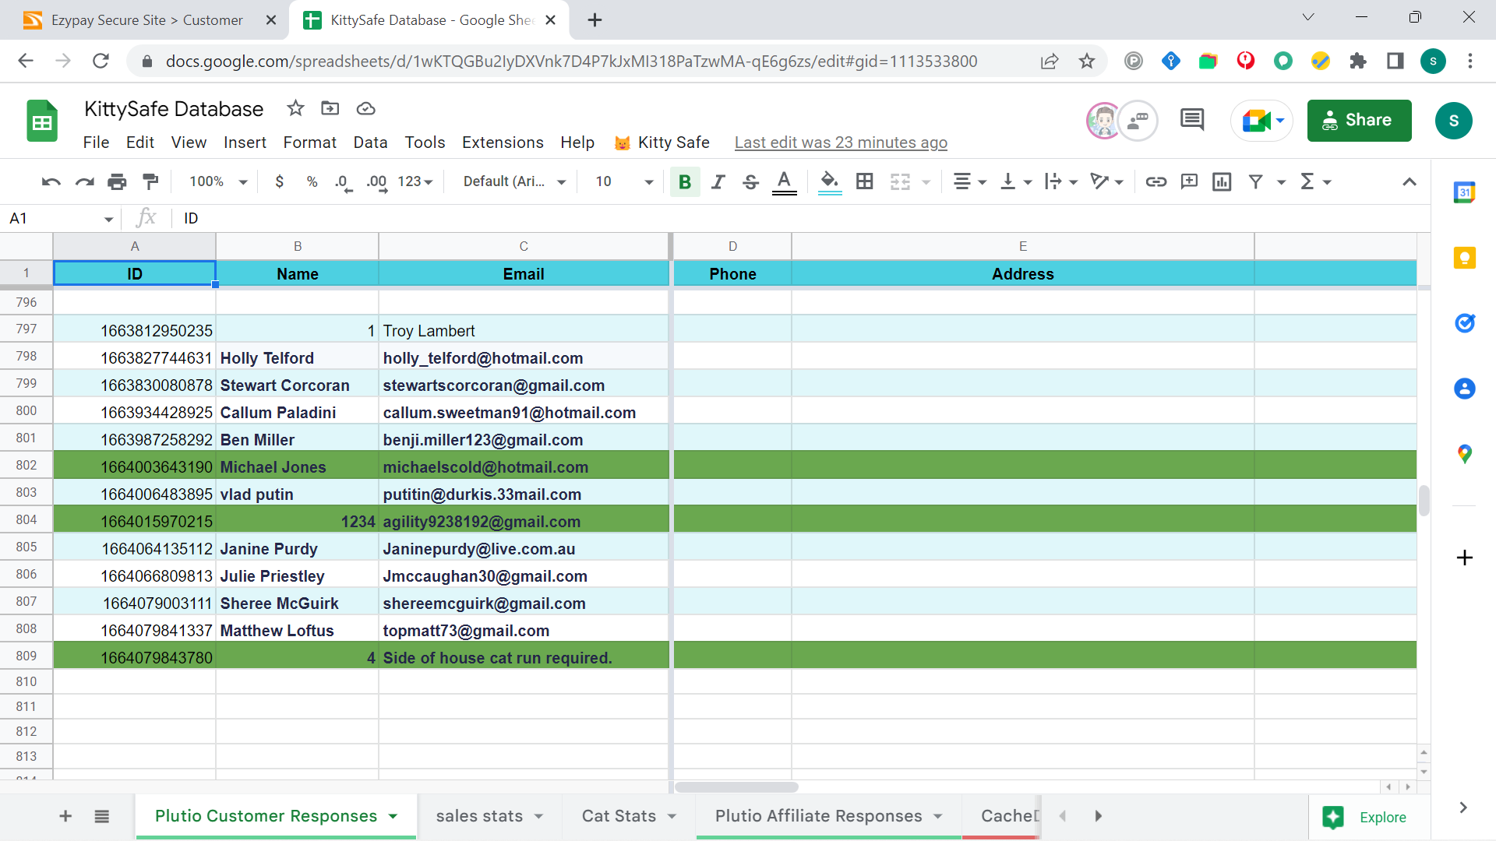
Task: Open more number formats 123 dropdown
Action: click(415, 181)
